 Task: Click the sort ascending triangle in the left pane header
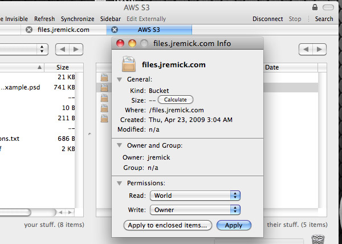click(39, 67)
